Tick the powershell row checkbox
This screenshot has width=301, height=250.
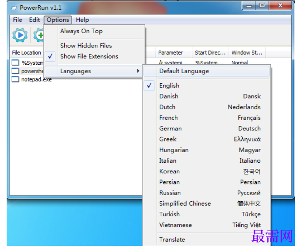click(x=15, y=71)
